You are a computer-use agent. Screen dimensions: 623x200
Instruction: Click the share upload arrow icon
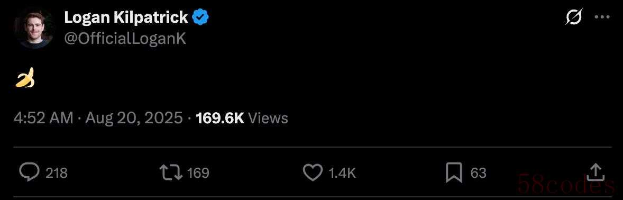[x=595, y=172]
